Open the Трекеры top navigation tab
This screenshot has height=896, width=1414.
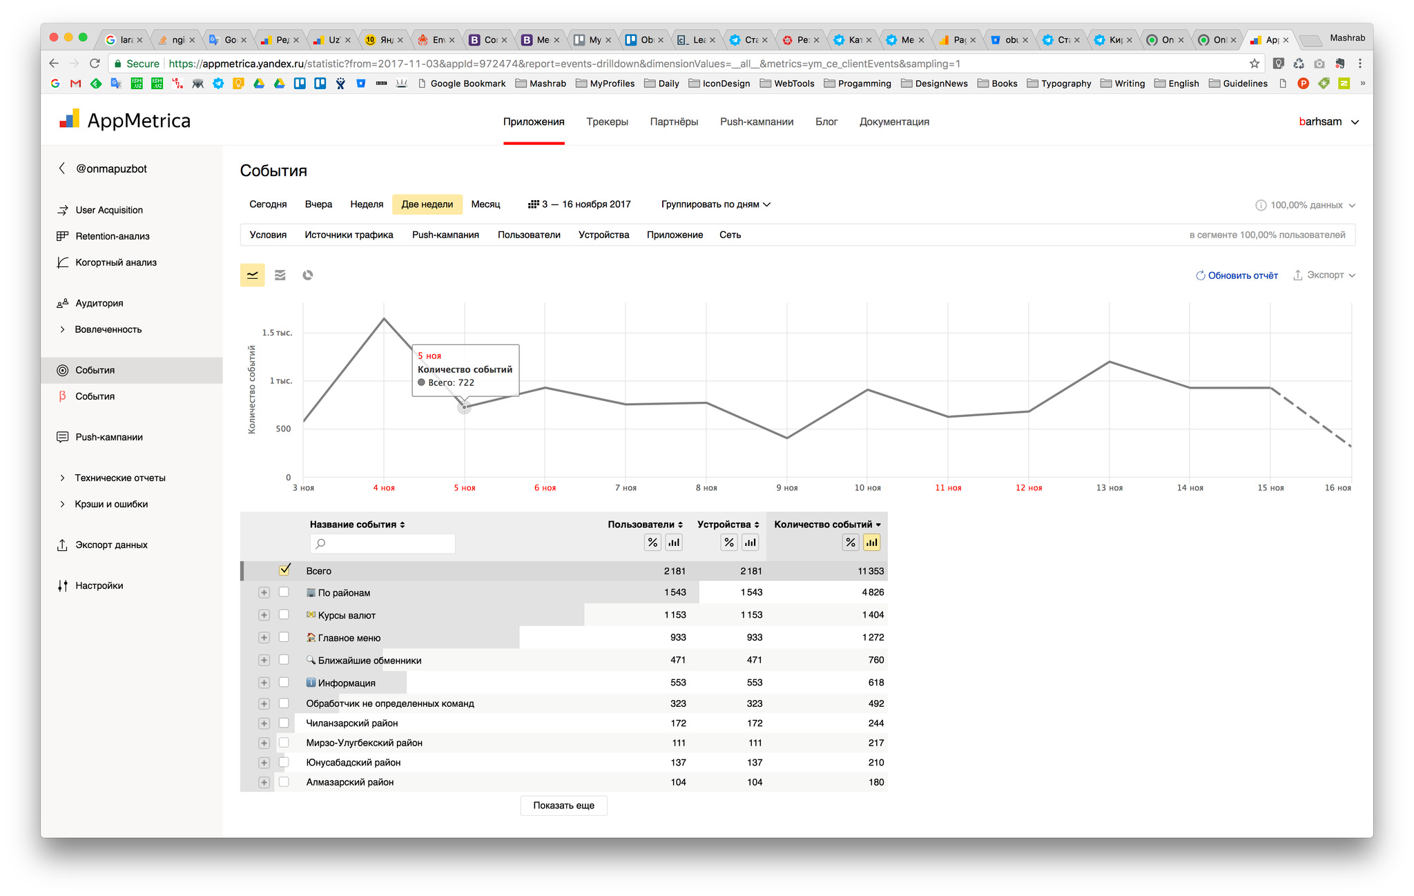(x=607, y=122)
